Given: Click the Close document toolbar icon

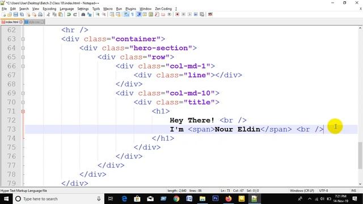Looking at the screenshot, I should [28, 14].
